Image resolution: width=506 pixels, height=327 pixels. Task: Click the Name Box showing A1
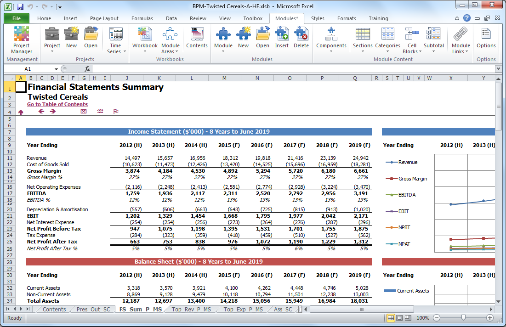pos(28,69)
